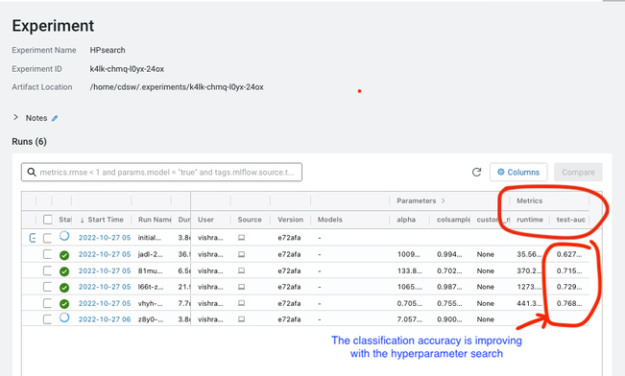Click the running spinner icon of z8y0 run
The width and height of the screenshot is (625, 376).
[x=64, y=318]
